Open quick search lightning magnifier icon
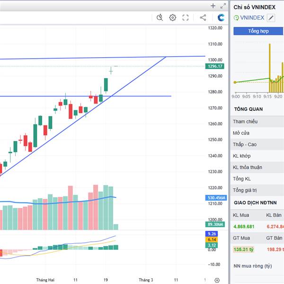The image size is (284, 284). coord(160,18)
